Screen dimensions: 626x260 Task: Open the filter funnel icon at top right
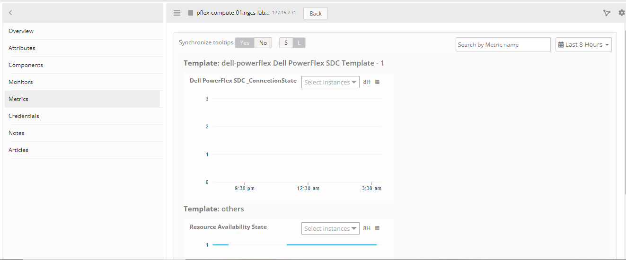tap(607, 13)
